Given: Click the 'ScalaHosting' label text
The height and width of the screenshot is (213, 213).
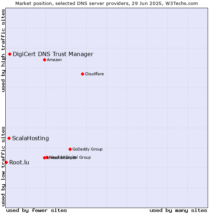Looking at the screenshot, I should click(x=31, y=138).
